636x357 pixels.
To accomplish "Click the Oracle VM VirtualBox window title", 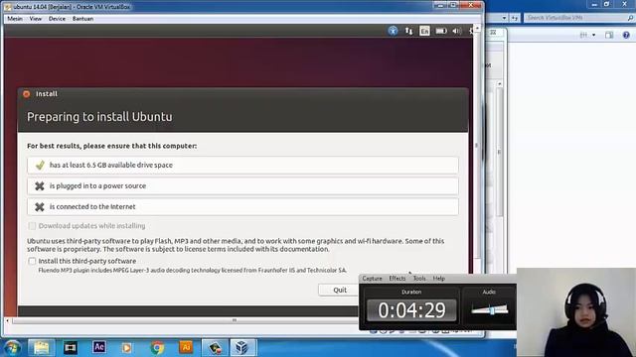I will point(72,7).
